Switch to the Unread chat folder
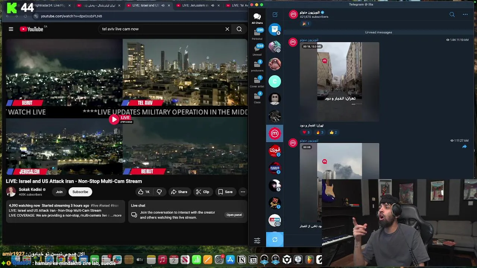 coord(257,50)
